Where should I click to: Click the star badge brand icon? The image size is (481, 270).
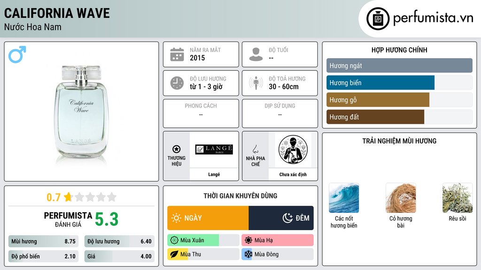coord(177,149)
